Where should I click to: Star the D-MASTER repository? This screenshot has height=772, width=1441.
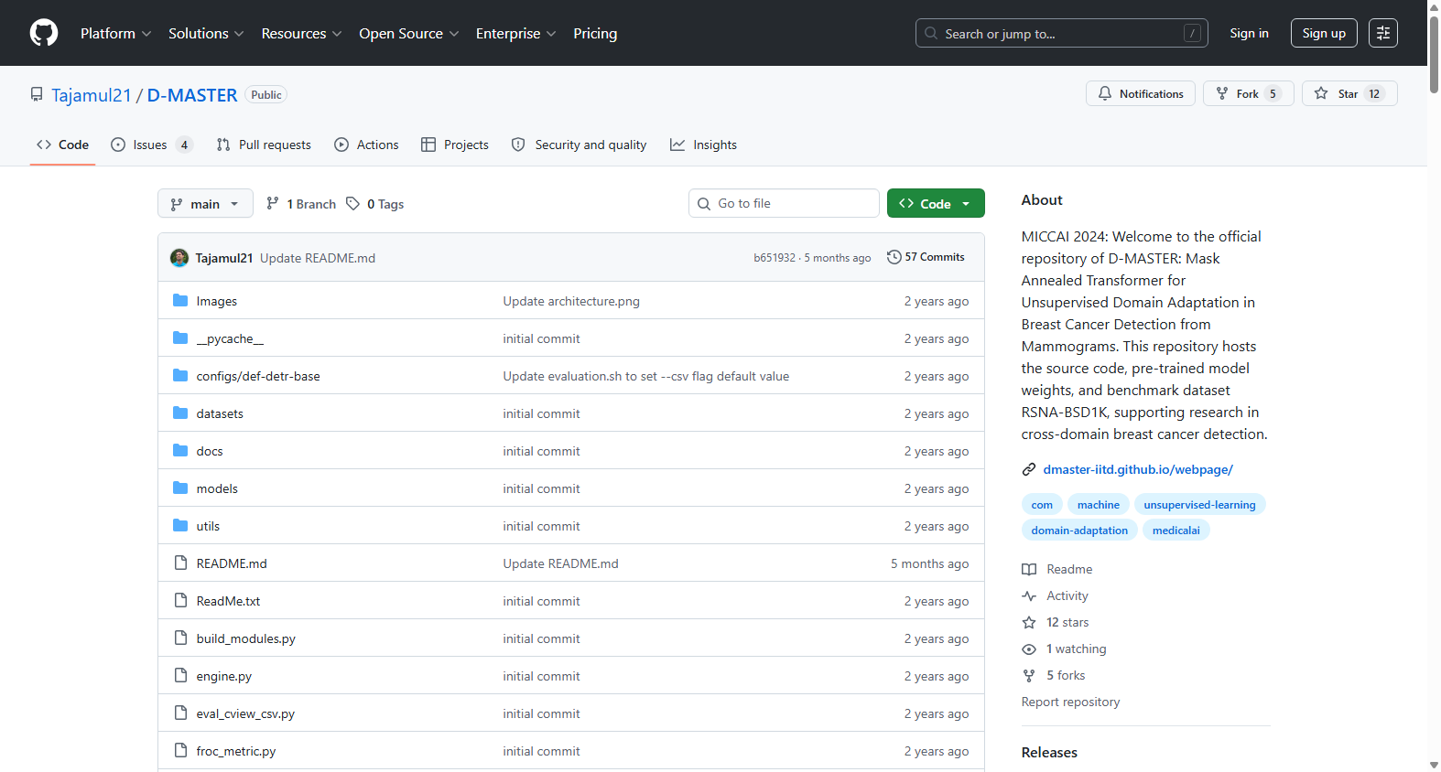(x=1349, y=93)
